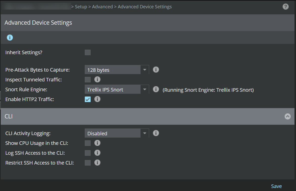Screen dimensions: 296x191
Task: Uncheck Enable HTTP2 Traffic
Action: pos(88,99)
